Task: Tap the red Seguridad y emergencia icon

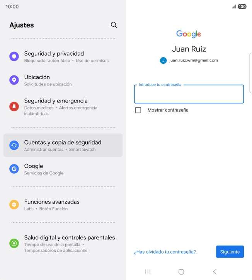Action: [14, 106]
